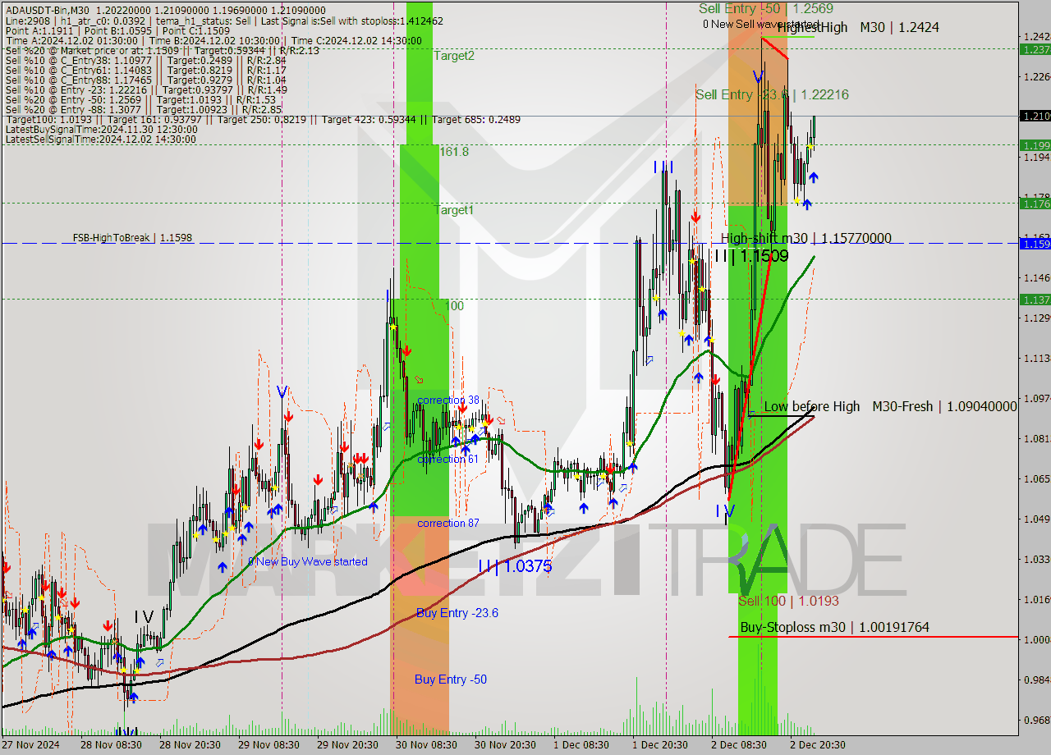Click the wave label I I | 1.0375
This screenshot has width=1051, height=755.
515,566
